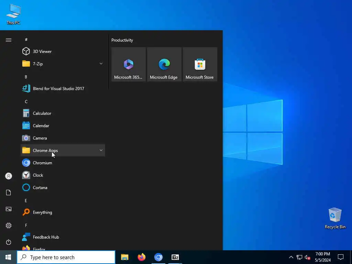Open the muted volume tray icon
The image size is (352, 264).
(x=307, y=257)
